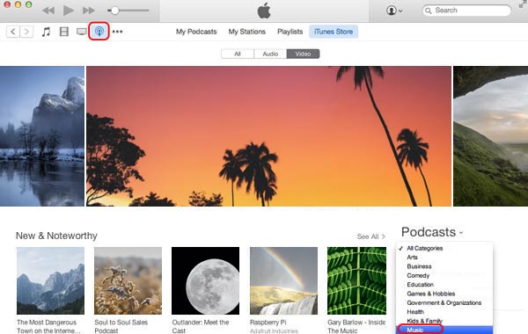Switch to My Podcasts tab
Image resolution: width=528 pixels, height=334 pixels.
(196, 32)
